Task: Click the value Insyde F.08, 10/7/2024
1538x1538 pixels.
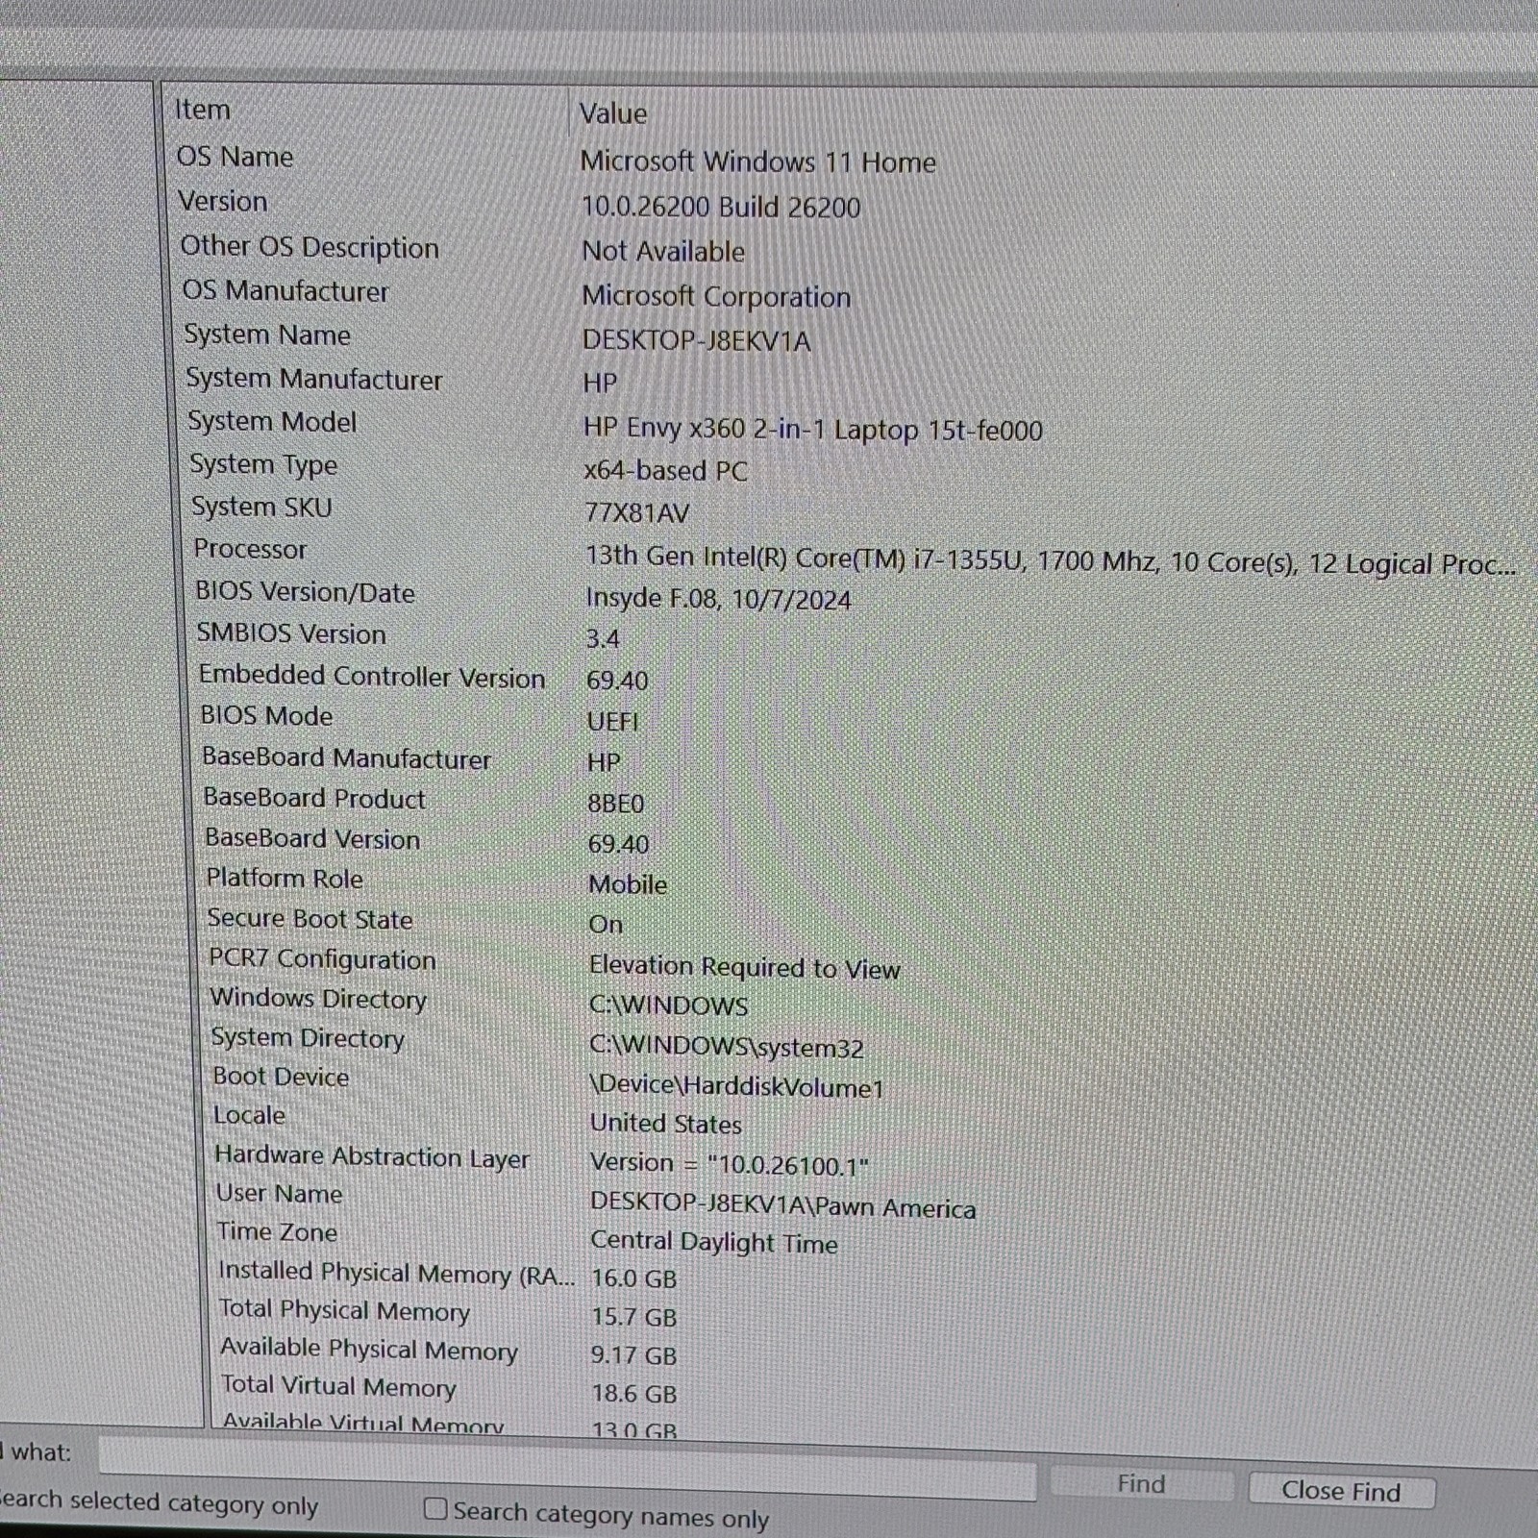Action: [x=718, y=599]
